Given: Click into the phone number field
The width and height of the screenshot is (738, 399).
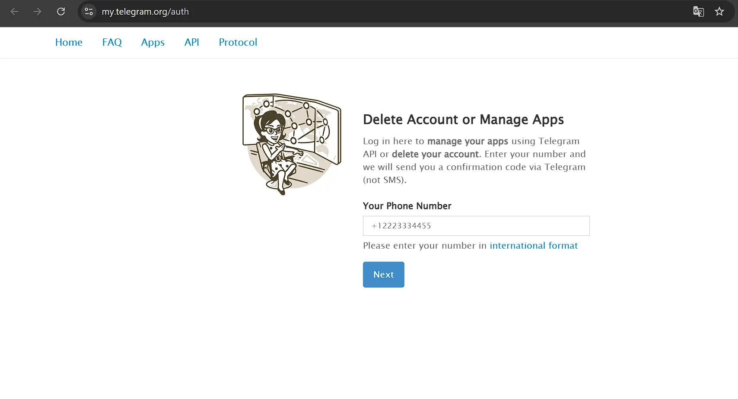Looking at the screenshot, I should point(476,226).
